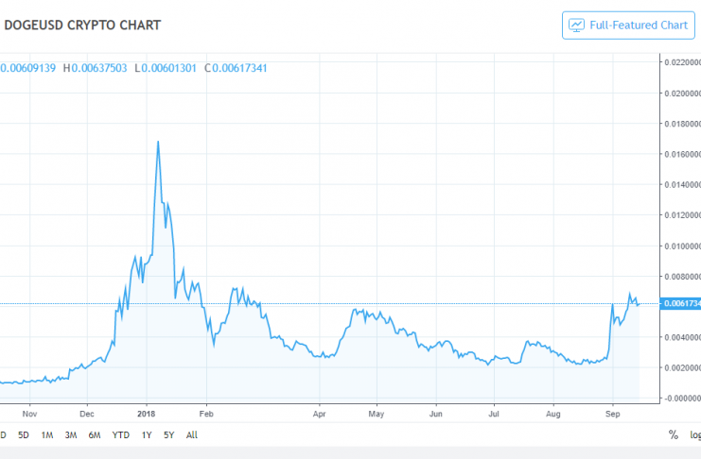This screenshot has width=701, height=459.
Task: Click the 0.0040000 price axis label
Action: (683, 337)
